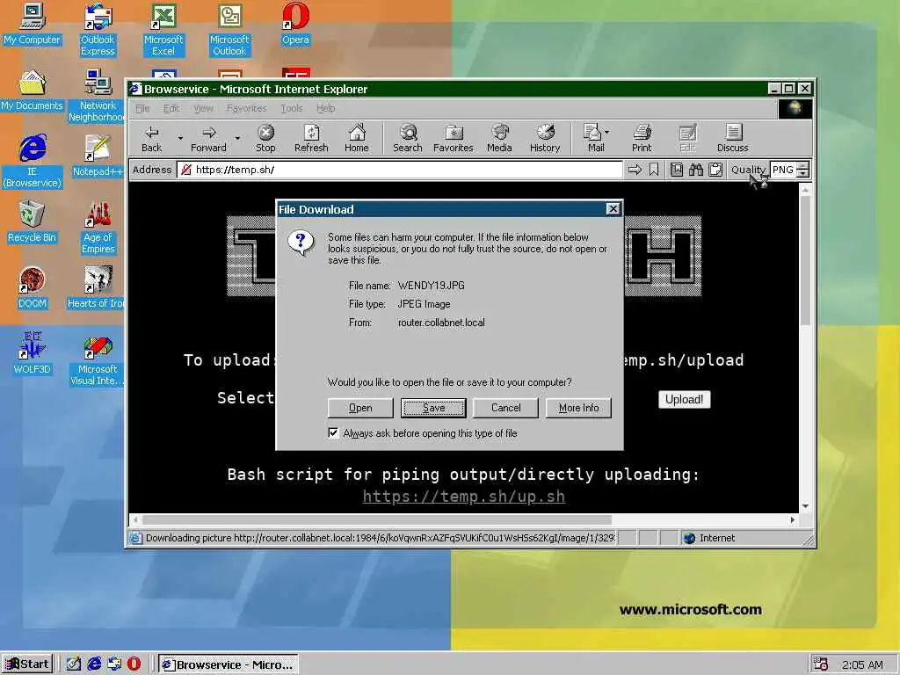900x675 pixels.
Task: Click the Quality PNG value field
Action: pyautogui.click(x=783, y=170)
